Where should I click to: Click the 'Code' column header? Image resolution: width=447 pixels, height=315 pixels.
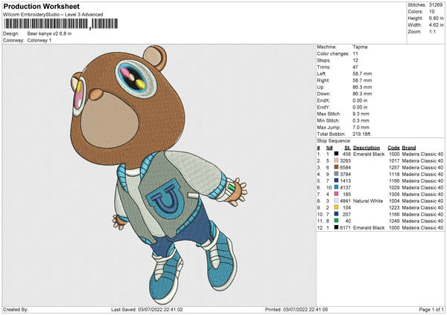click(393, 148)
